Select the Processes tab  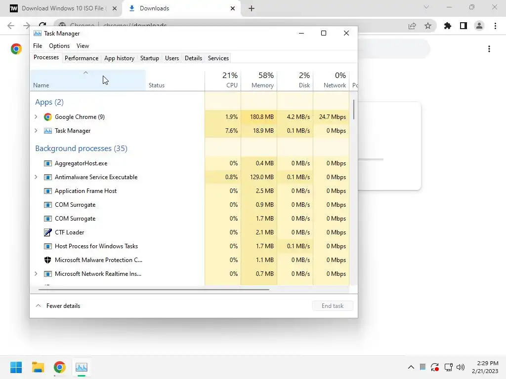click(x=46, y=57)
